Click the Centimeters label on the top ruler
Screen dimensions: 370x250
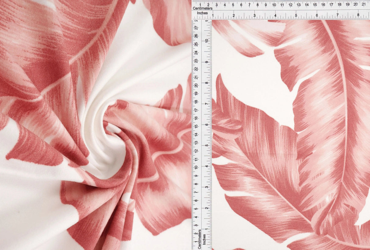coord(203,9)
